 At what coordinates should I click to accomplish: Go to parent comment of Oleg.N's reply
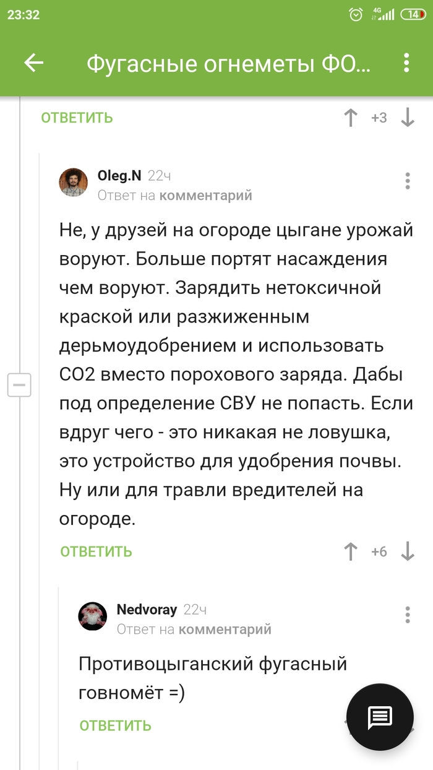(205, 196)
